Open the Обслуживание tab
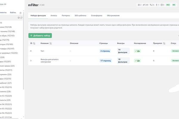The width and height of the screenshot is (179, 119). (x=113, y=15)
